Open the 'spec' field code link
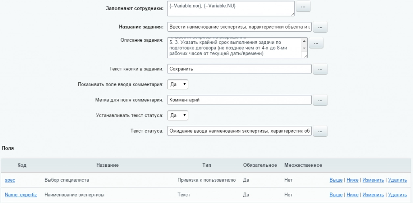Viewport: 413px width, 203px height. tap(10, 180)
